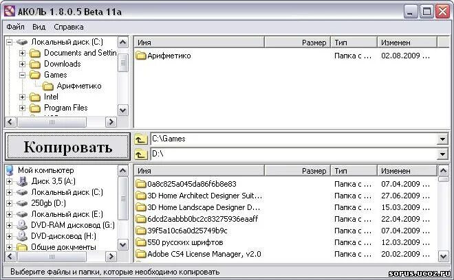Click the DVD-RAM дисковод (G:) icon
The width and height of the screenshot is (454, 280).
tap(22, 225)
